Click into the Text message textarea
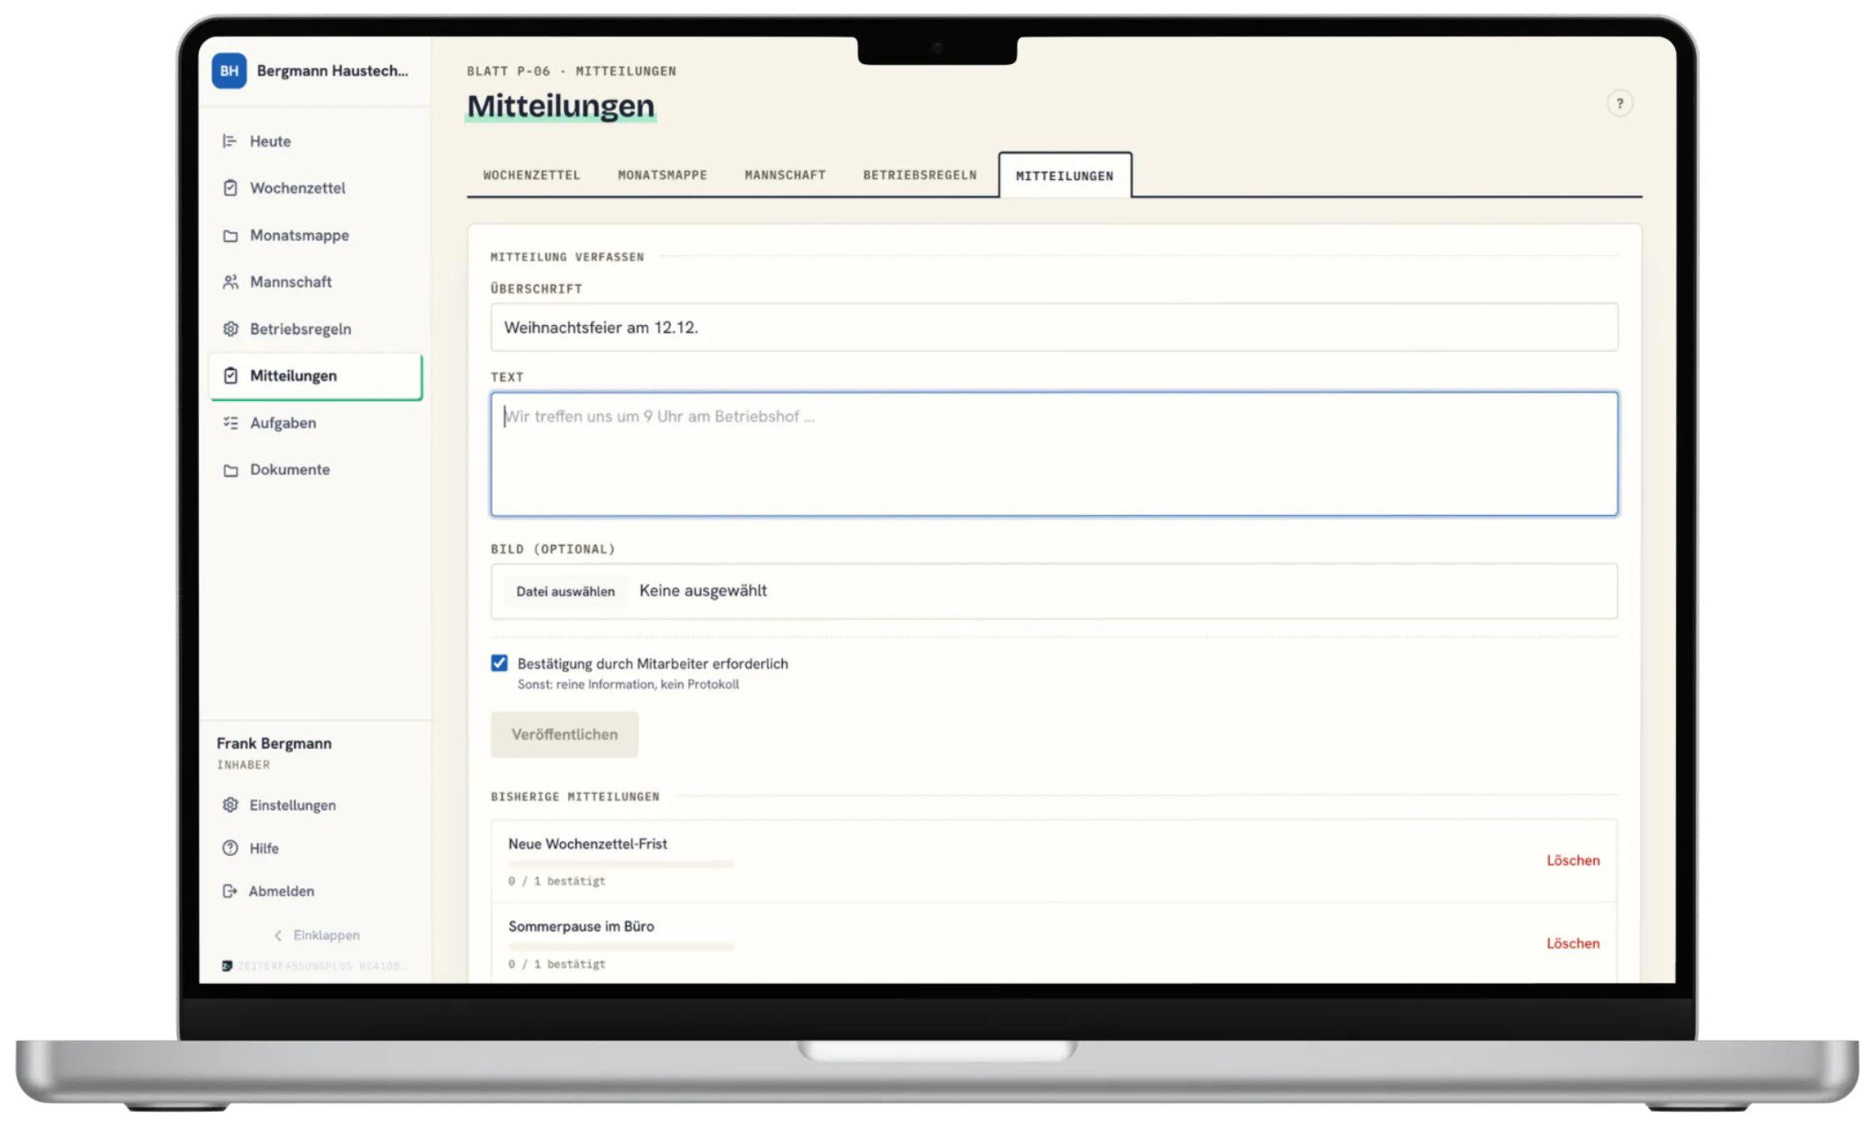The height and width of the screenshot is (1125, 1875). click(x=1054, y=454)
